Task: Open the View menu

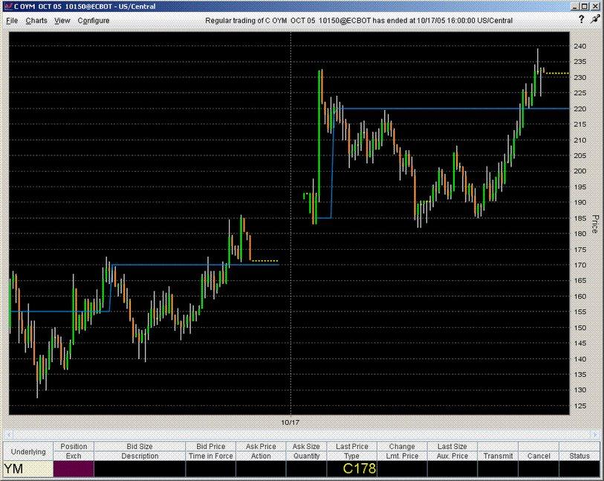Action: (x=62, y=20)
